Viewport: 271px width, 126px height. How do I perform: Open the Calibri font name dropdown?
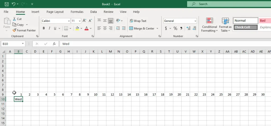(x=69, y=21)
